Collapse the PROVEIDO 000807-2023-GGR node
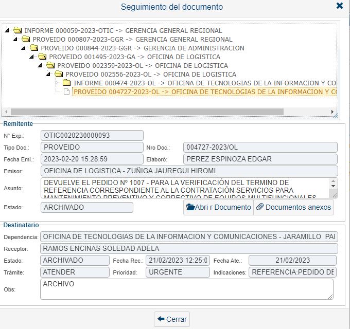The height and width of the screenshot is (329, 350). (x=15, y=39)
